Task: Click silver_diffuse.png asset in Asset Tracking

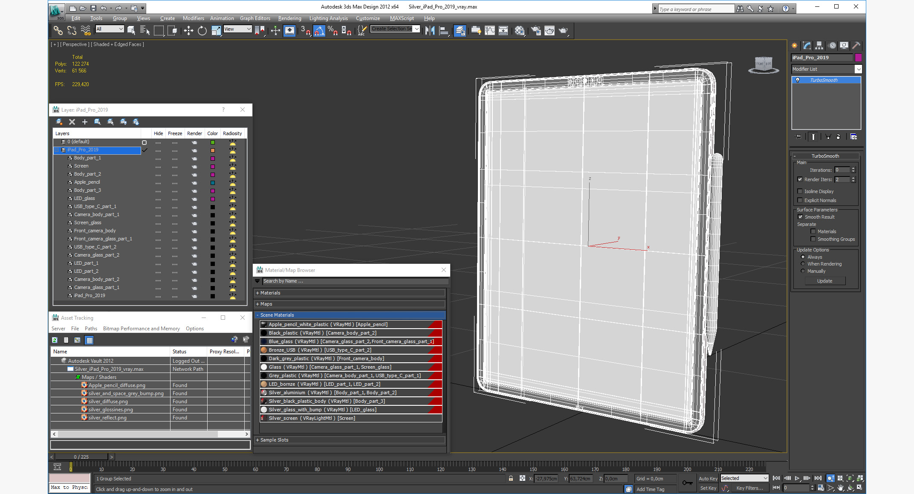Action: (107, 402)
